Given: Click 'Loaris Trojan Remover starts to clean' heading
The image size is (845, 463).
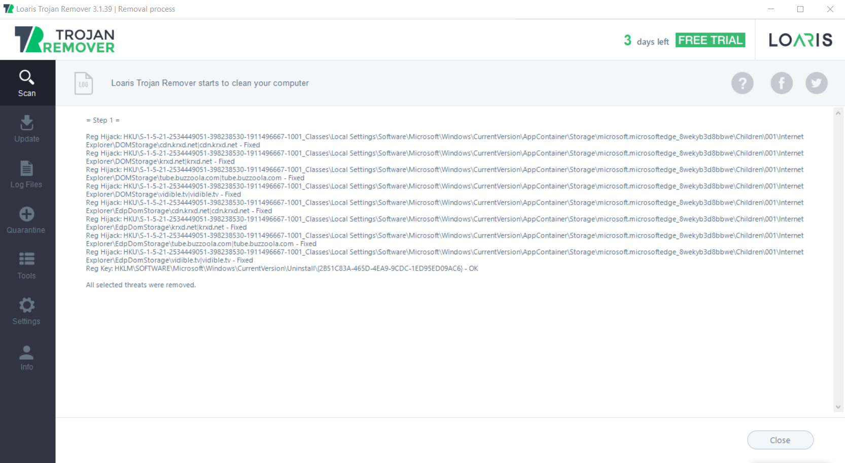Looking at the screenshot, I should pyautogui.click(x=210, y=83).
